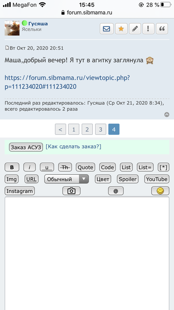This screenshot has height=310, width=174.
Task: Click the orange star favorite icon
Action: (121, 29)
